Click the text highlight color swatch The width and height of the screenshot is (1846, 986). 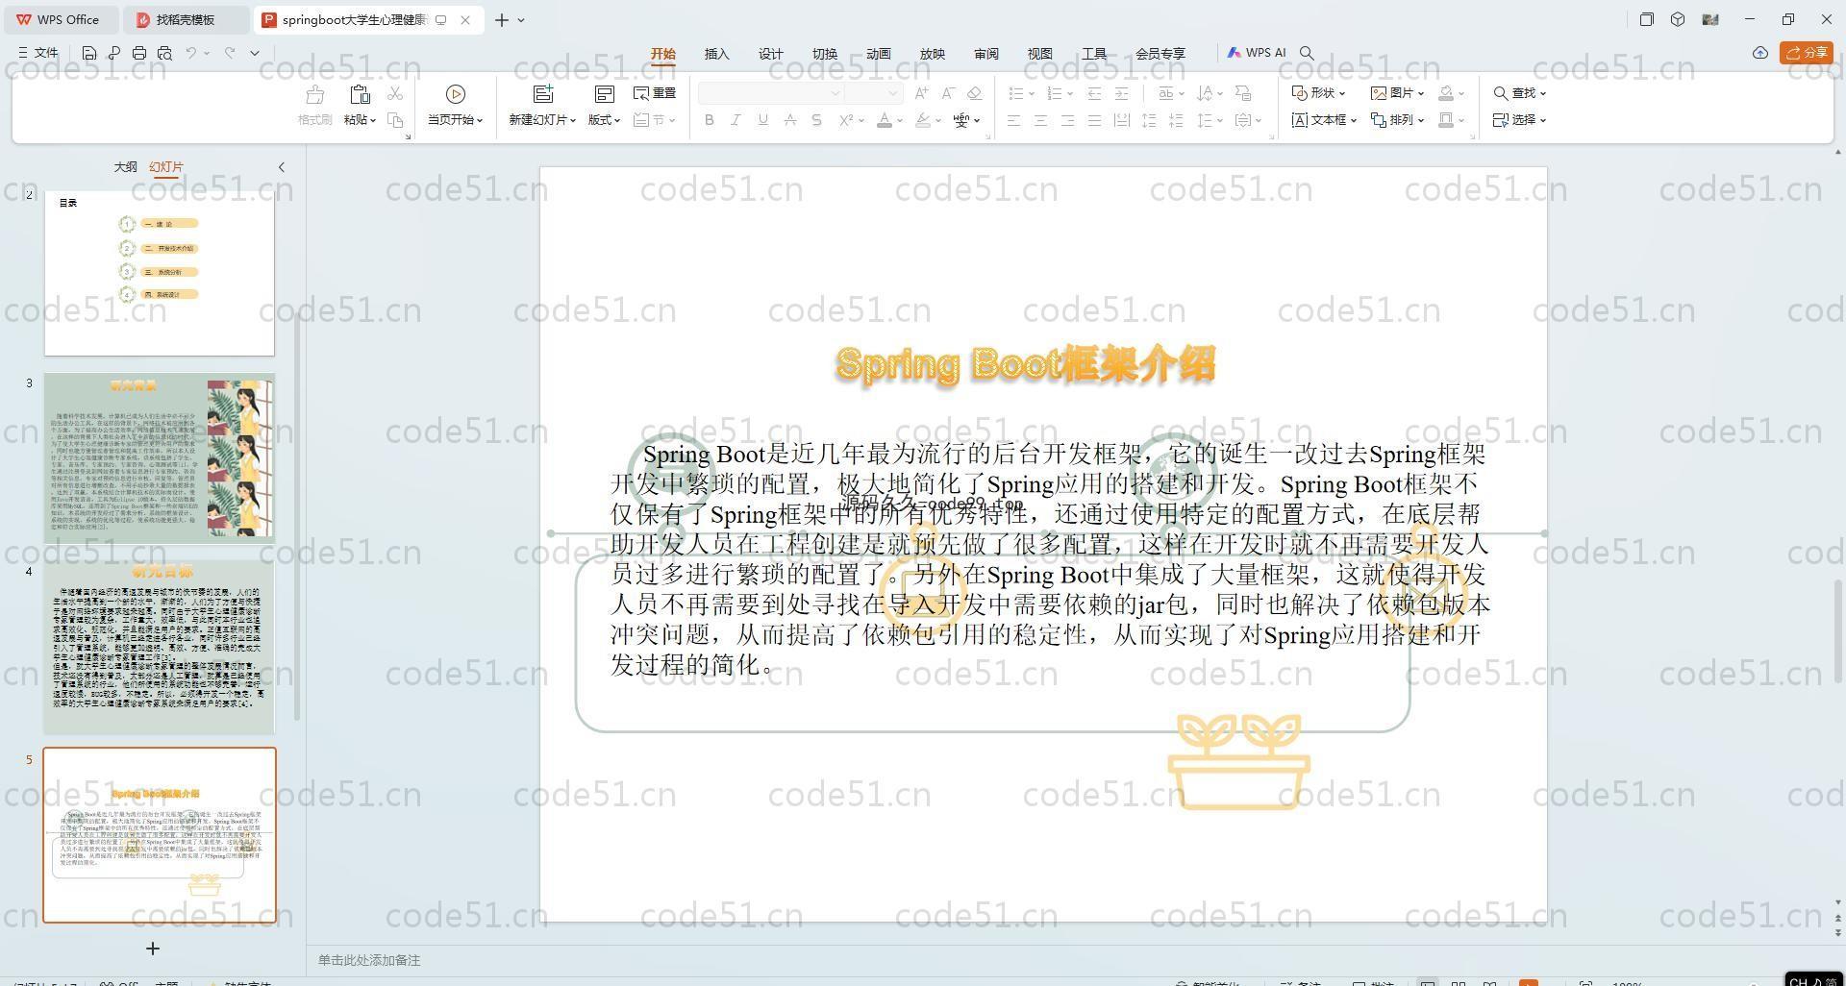pyautogui.click(x=923, y=120)
